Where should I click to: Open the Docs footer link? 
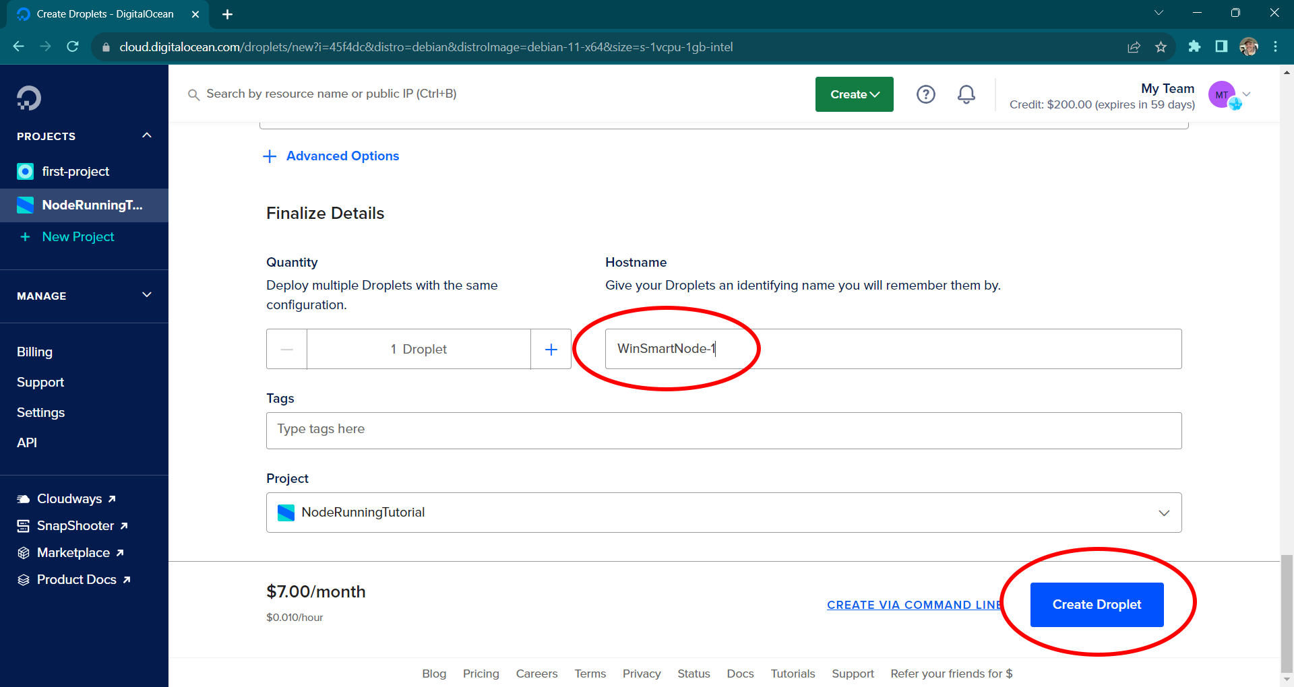(740, 674)
